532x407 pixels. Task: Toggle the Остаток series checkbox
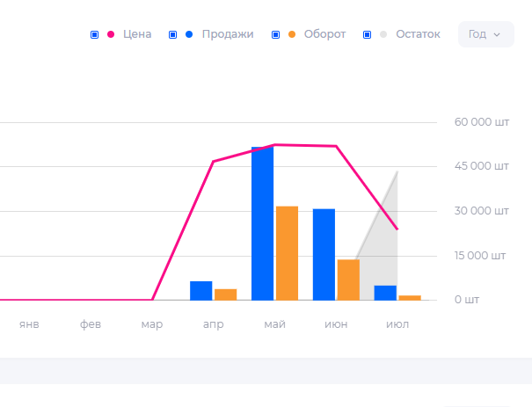point(367,34)
